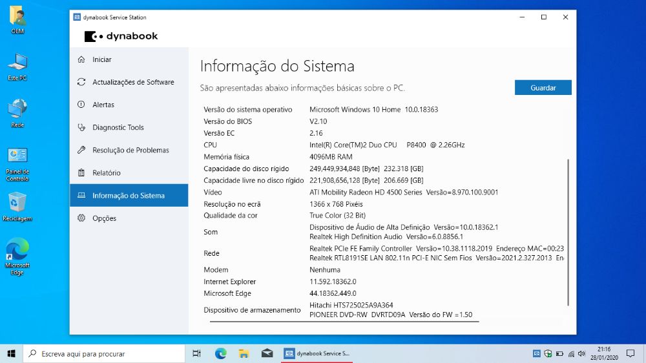Viewport: 646px width, 363px height.
Task: Click the 'Realtek PCIe FE Family Controller' line
Action: pos(437,249)
